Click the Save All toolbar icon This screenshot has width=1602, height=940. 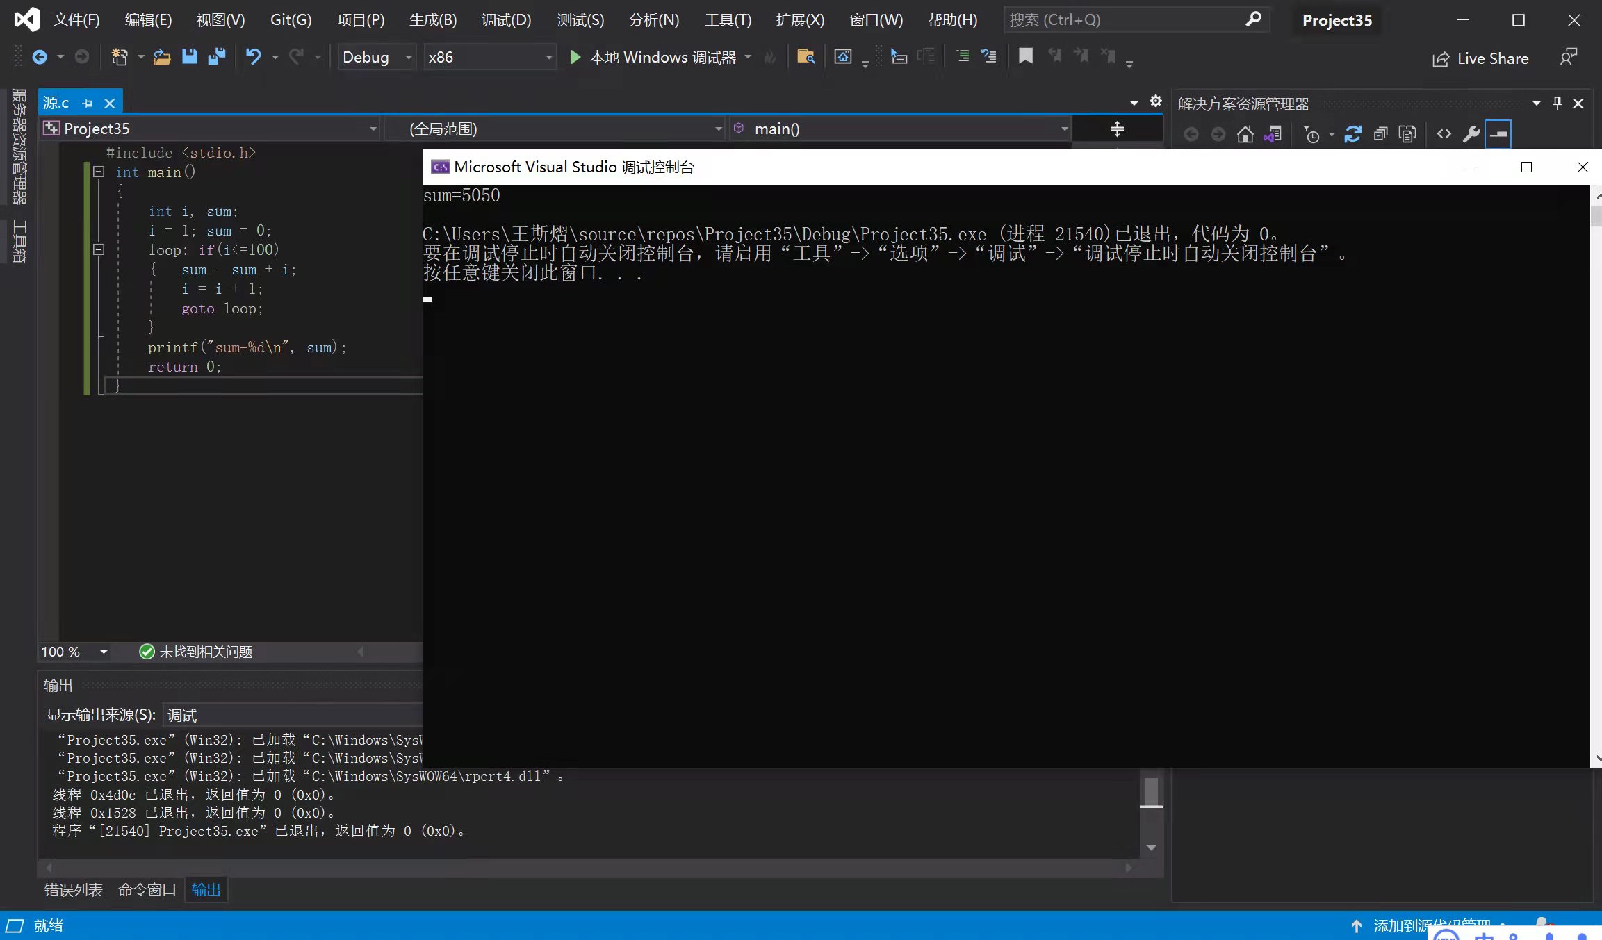click(x=217, y=57)
